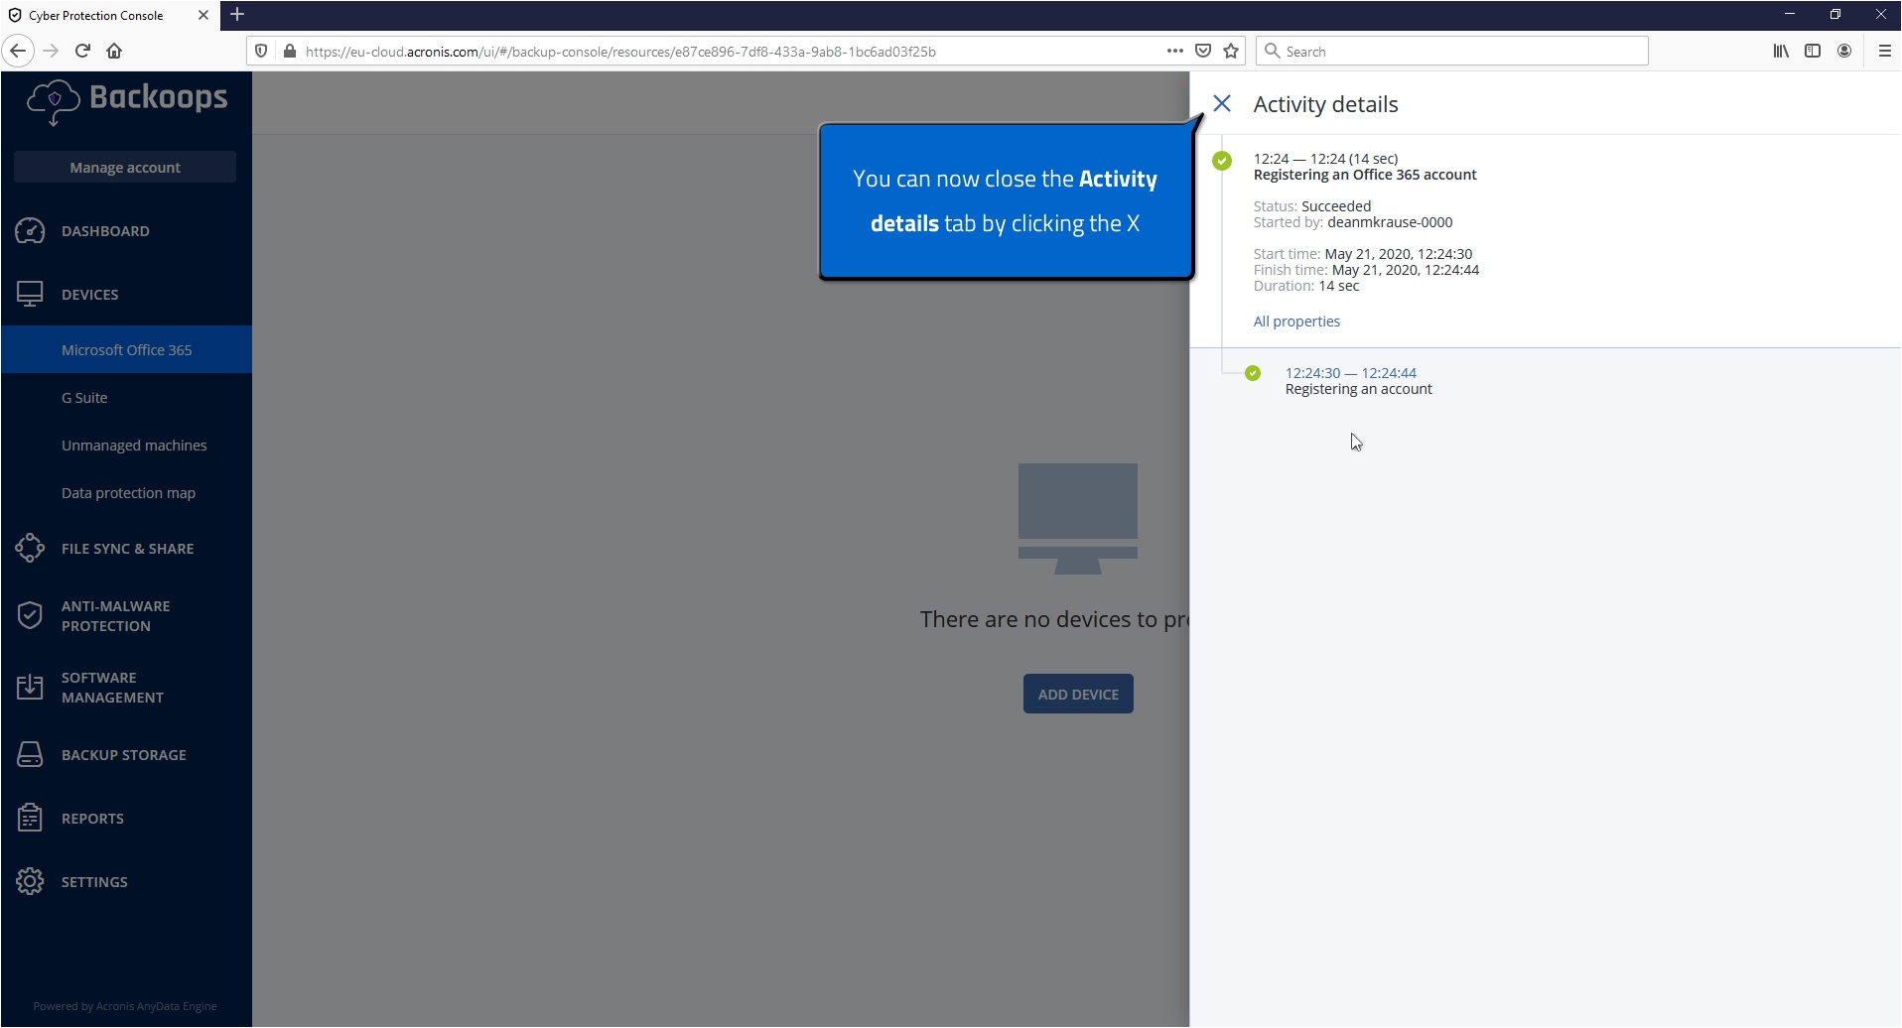Click the Save to Pocket icon
The width and height of the screenshot is (1902, 1028).
1203,51
